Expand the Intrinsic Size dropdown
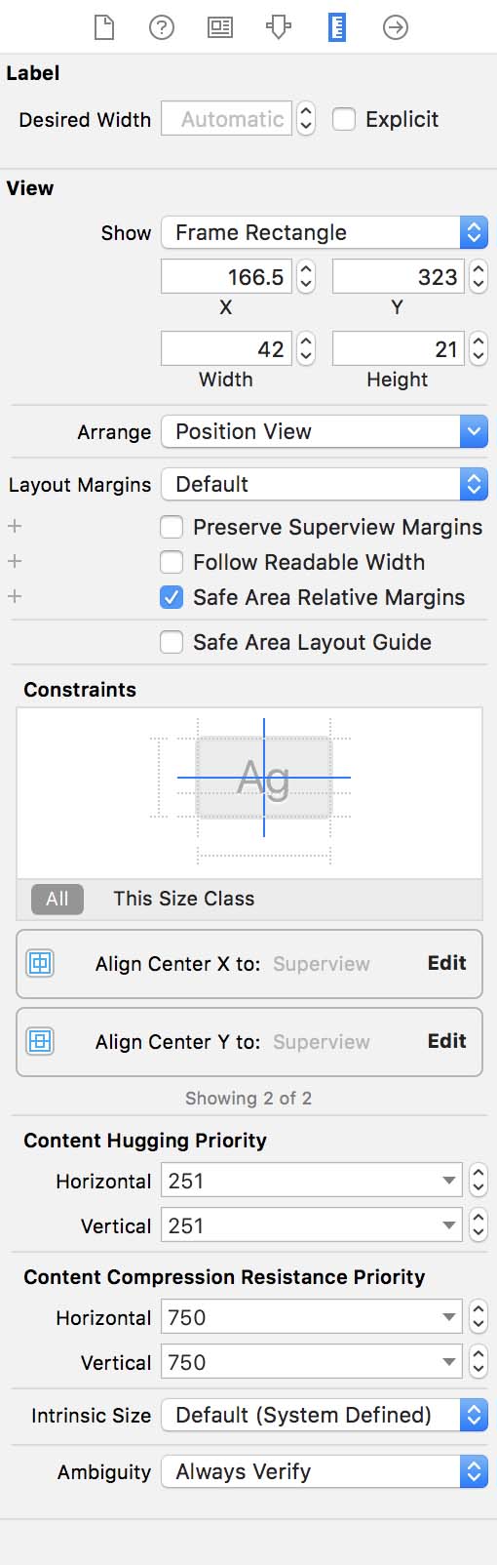 (x=325, y=1415)
